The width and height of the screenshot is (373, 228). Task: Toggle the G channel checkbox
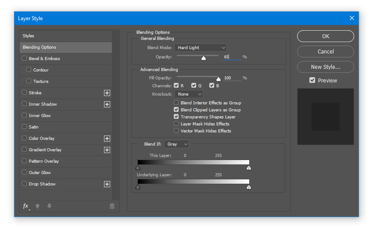(x=194, y=85)
